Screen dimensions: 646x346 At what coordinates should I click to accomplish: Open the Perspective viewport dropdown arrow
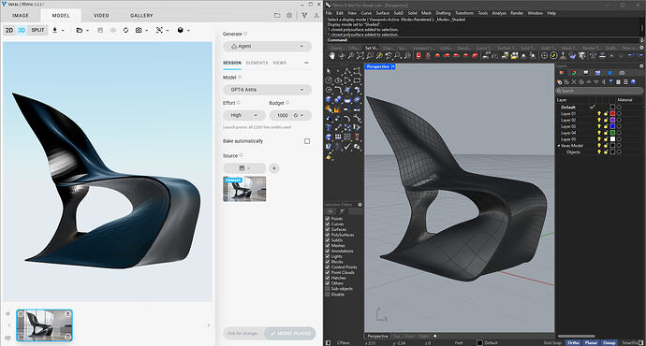[x=394, y=66]
